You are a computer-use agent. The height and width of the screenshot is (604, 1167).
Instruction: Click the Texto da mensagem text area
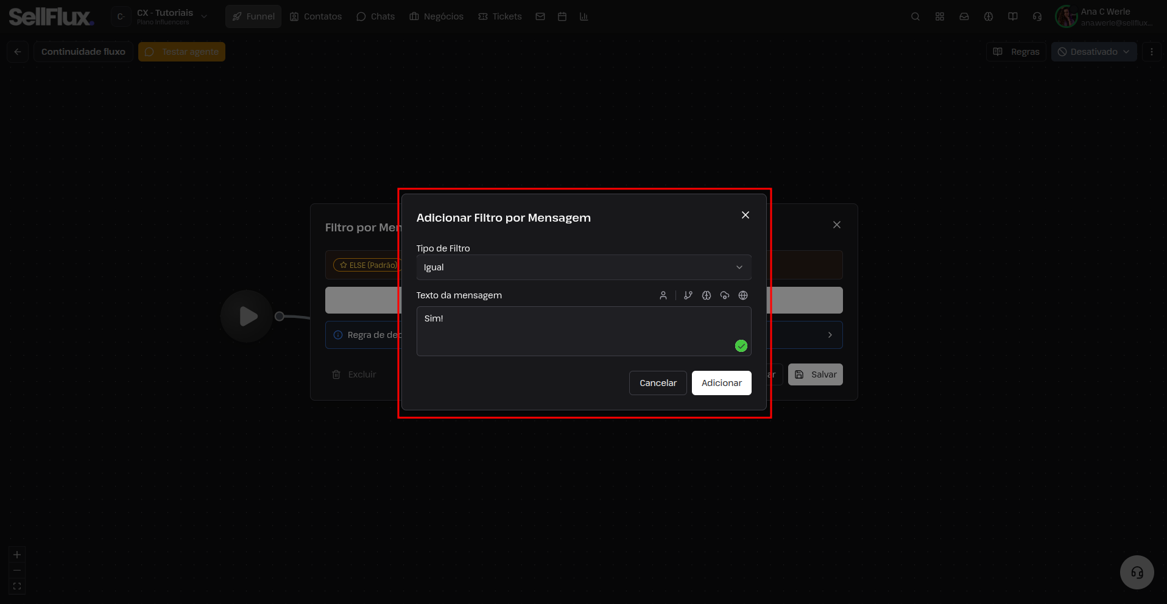click(x=583, y=331)
